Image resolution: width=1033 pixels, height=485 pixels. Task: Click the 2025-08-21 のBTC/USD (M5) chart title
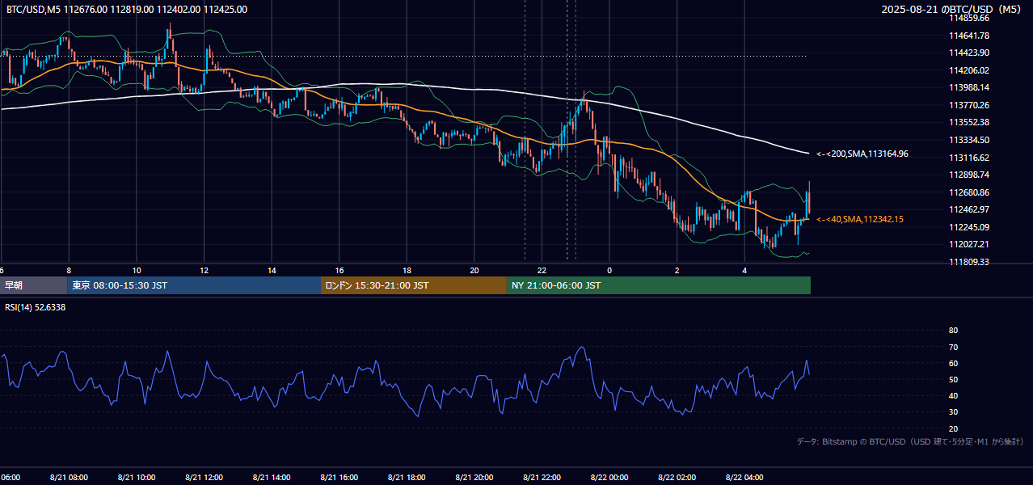click(x=952, y=10)
